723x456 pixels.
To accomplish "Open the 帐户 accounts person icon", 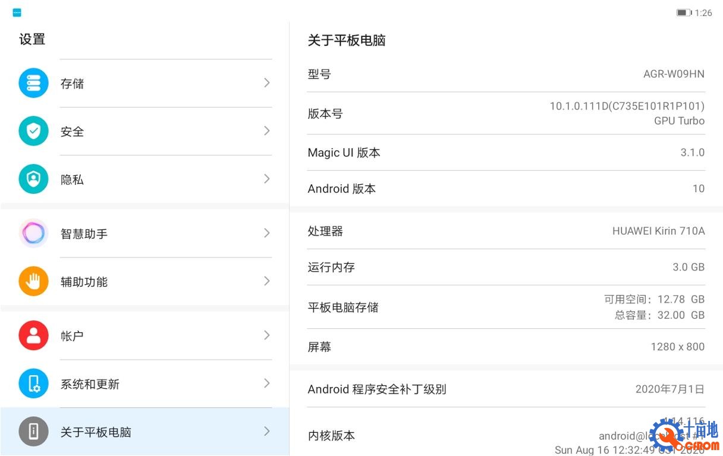I will click(x=33, y=335).
